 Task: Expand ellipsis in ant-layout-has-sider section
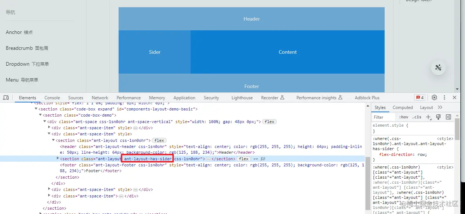[x=208, y=159]
